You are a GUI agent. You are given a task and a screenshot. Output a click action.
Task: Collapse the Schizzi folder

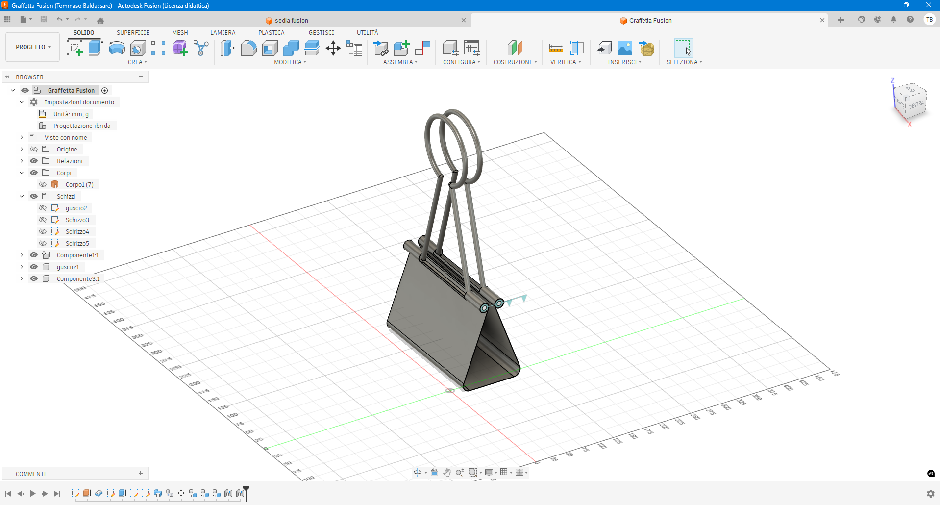pos(22,196)
